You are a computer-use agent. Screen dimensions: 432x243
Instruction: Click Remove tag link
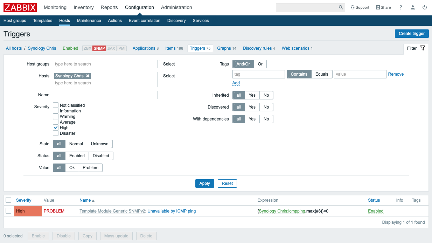[396, 74]
